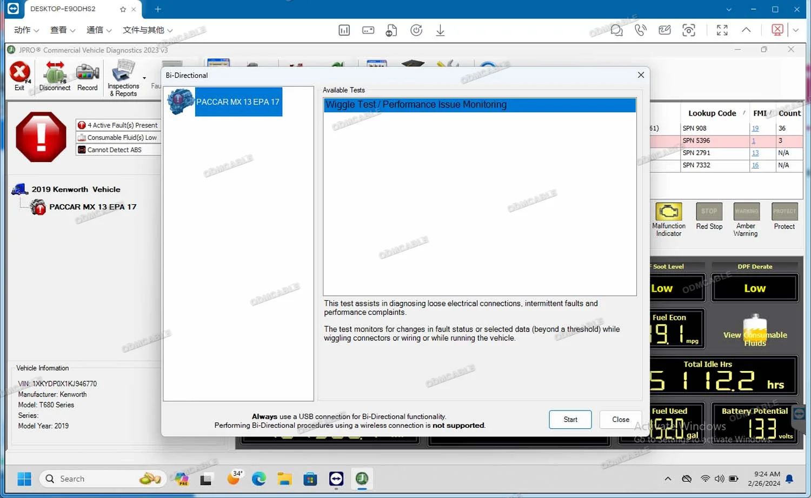Collapse remote toolbar with up chevron
The height and width of the screenshot is (498, 811).
[746, 30]
